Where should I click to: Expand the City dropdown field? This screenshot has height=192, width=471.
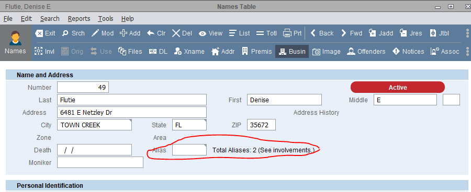(94, 125)
